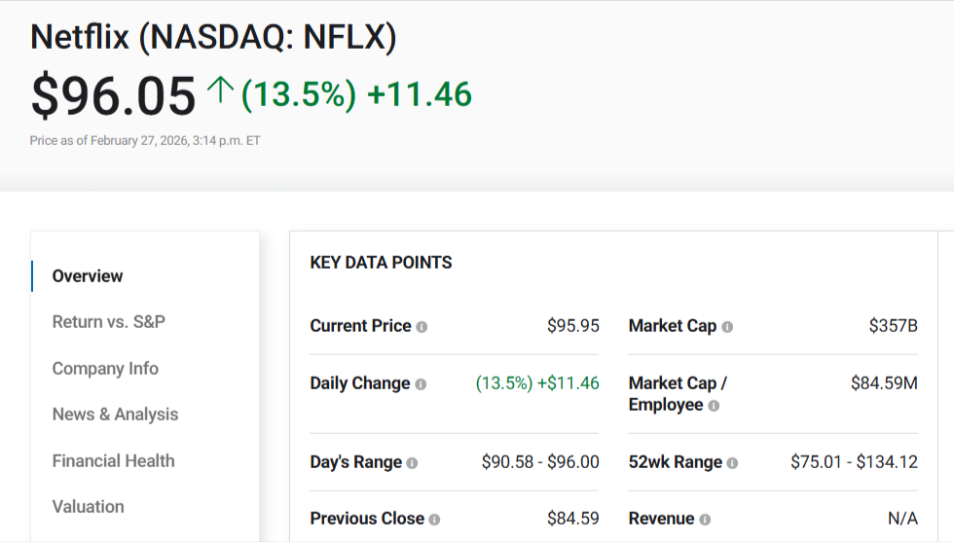Go to Company Info section

click(105, 369)
